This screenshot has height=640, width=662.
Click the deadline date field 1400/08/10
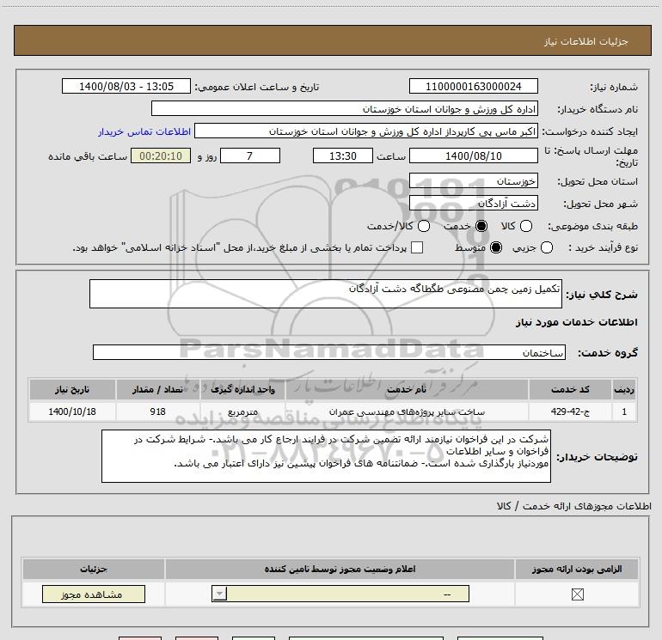(x=473, y=155)
